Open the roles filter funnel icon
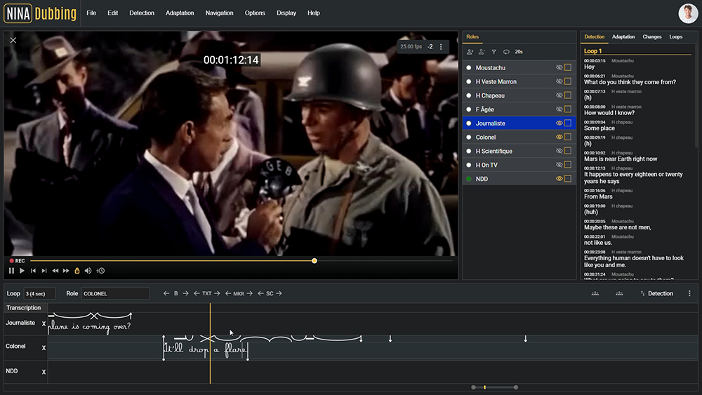702x395 pixels. click(x=494, y=52)
